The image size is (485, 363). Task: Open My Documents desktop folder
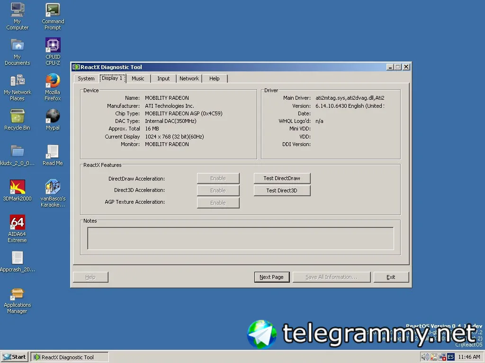(x=18, y=52)
